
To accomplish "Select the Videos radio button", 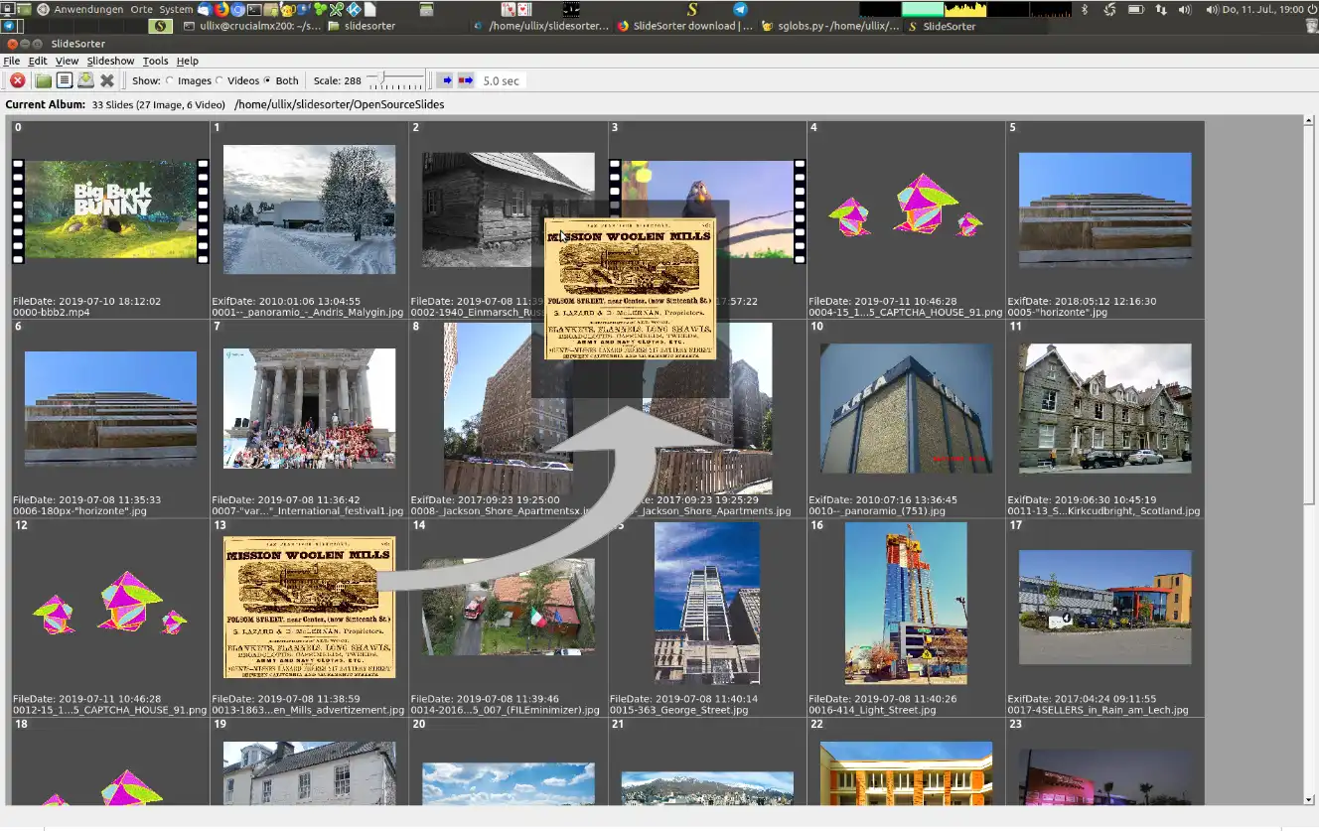I will (x=220, y=81).
